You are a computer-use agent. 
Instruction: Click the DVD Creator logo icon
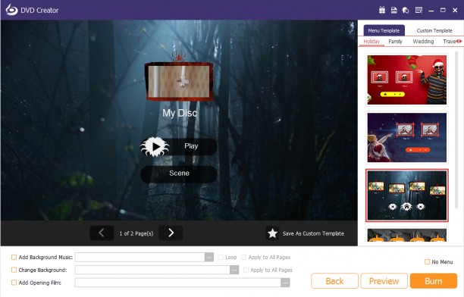[x=11, y=10]
